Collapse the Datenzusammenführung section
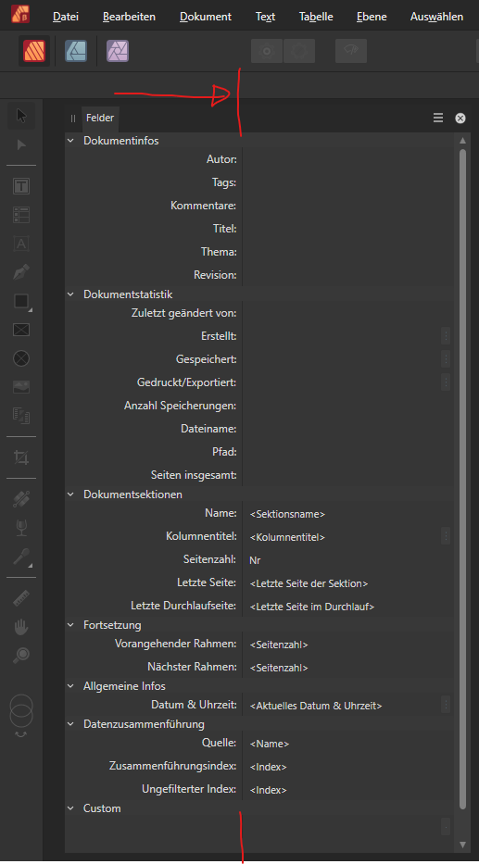Image resolution: width=479 pixels, height=864 pixels. tap(70, 724)
